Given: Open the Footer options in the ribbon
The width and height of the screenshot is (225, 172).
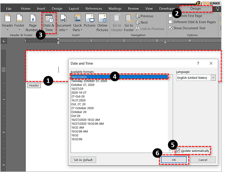Looking at the screenshot, I should [19, 20].
